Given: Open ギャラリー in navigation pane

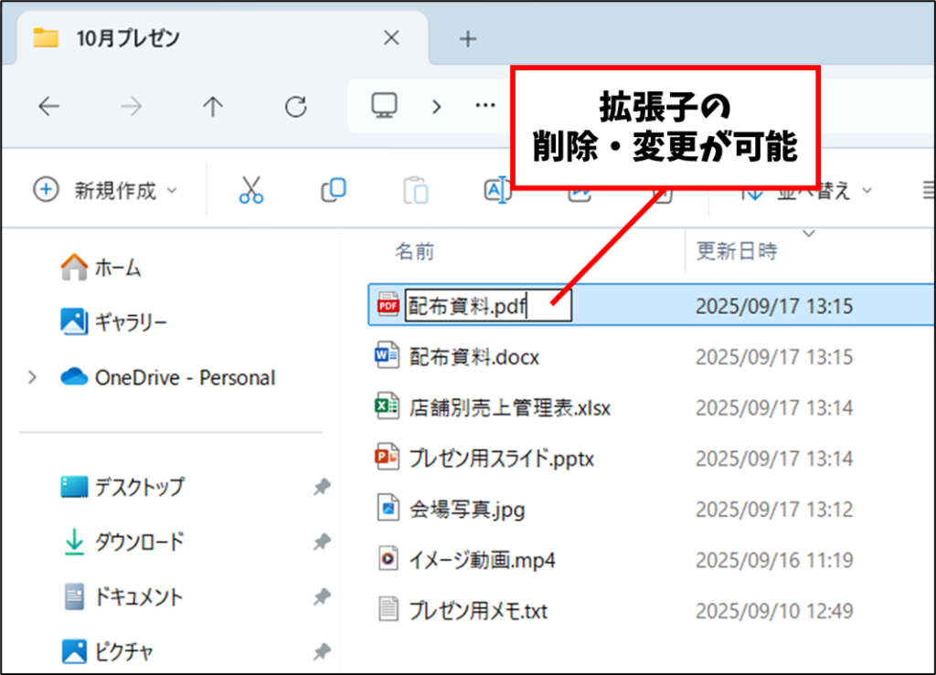Looking at the screenshot, I should [x=131, y=322].
